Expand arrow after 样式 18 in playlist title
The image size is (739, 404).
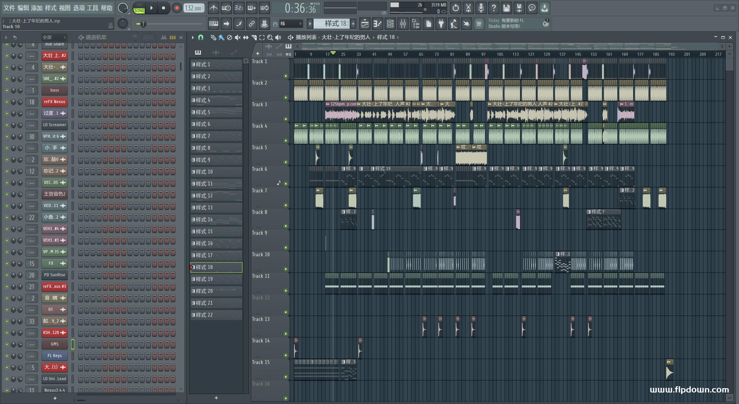coord(398,37)
